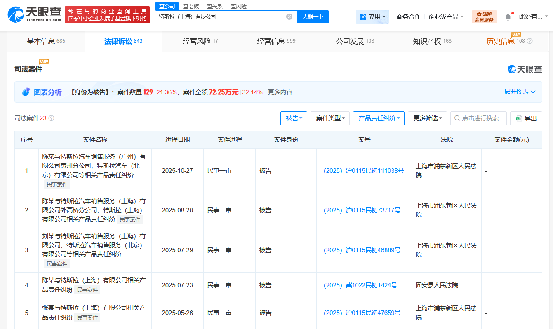
Task: Select the 查老板 menu item
Action: (x=191, y=6)
